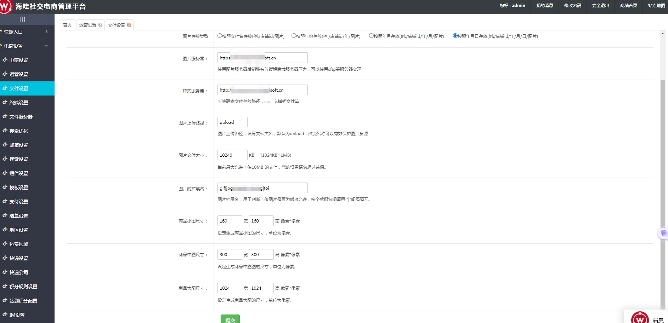Open 快递公司 settings
The image size is (668, 323).
[18, 272]
